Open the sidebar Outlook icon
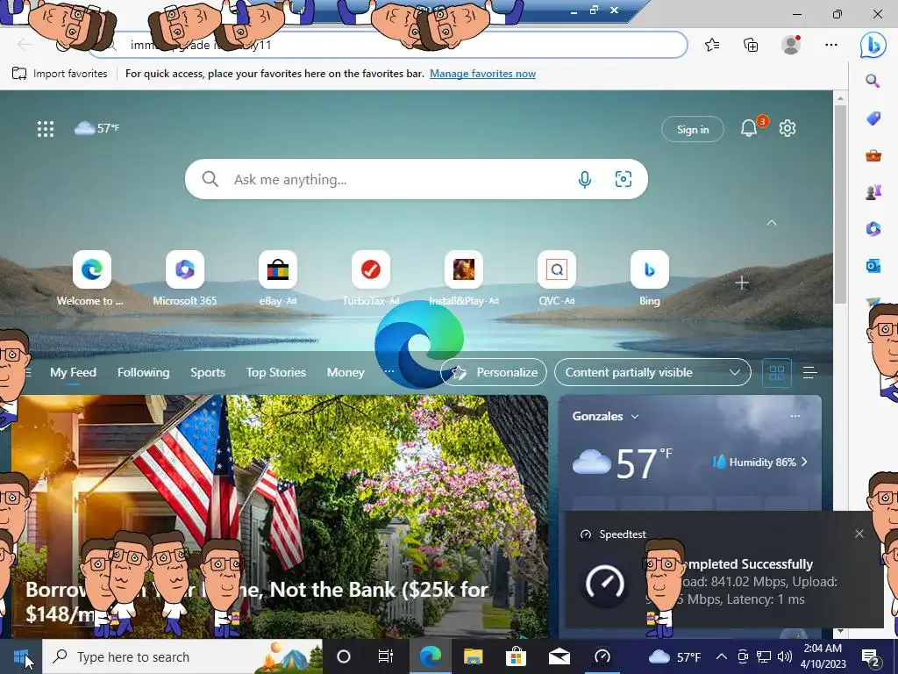Image resolution: width=898 pixels, height=674 pixels. pos(873,266)
